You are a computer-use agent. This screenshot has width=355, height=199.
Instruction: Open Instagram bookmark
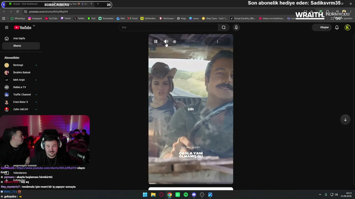click(35, 19)
